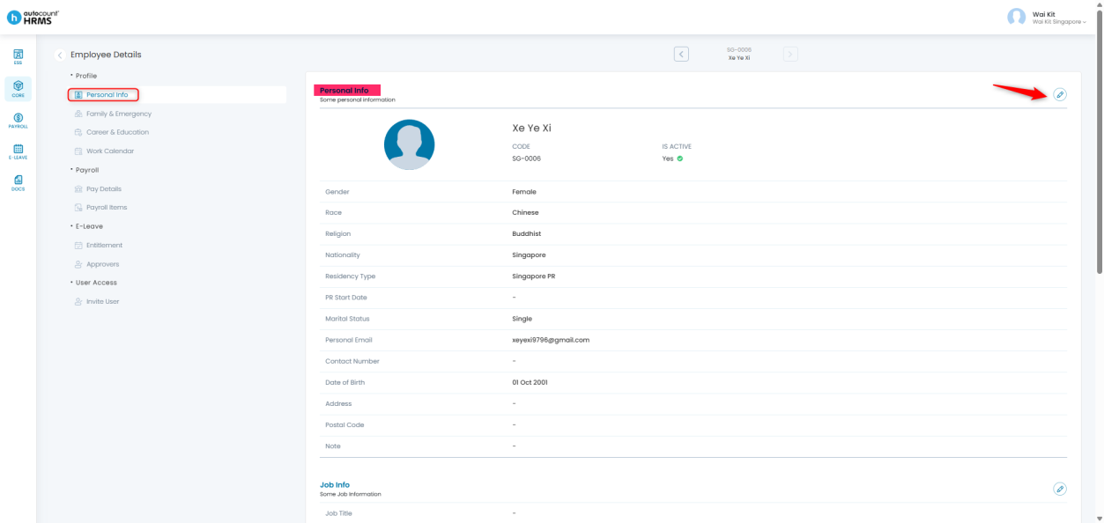Click the Postal Code label
The image size is (1104, 523).
point(344,424)
